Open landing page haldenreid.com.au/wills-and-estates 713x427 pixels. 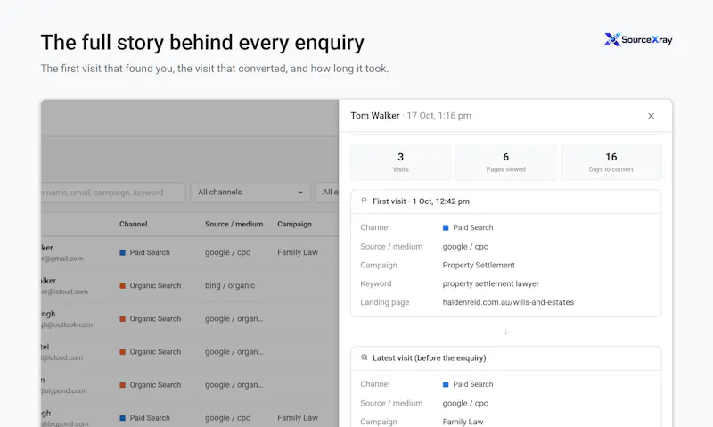(x=508, y=302)
